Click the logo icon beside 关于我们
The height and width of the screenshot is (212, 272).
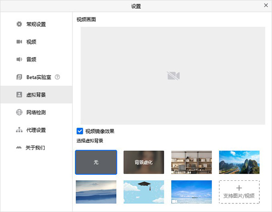pos(19,148)
